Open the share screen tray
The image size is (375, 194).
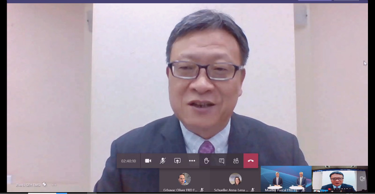pos(177,161)
